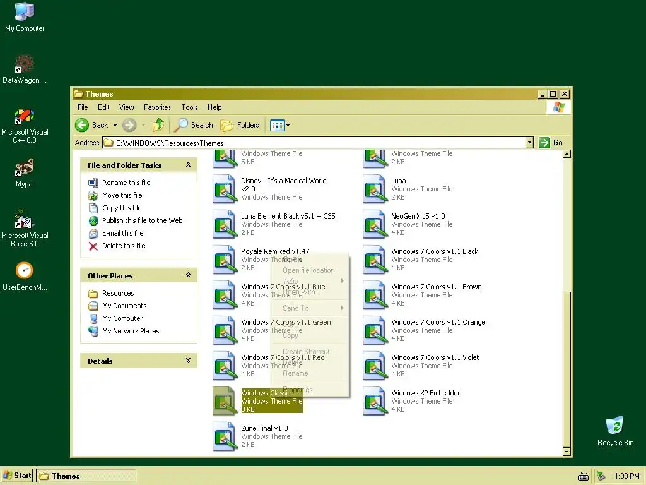Open the My Computer desktop icon

[x=25, y=11]
